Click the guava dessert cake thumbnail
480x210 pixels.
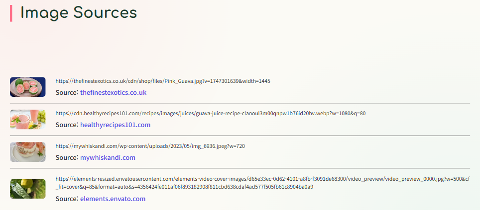(x=27, y=152)
